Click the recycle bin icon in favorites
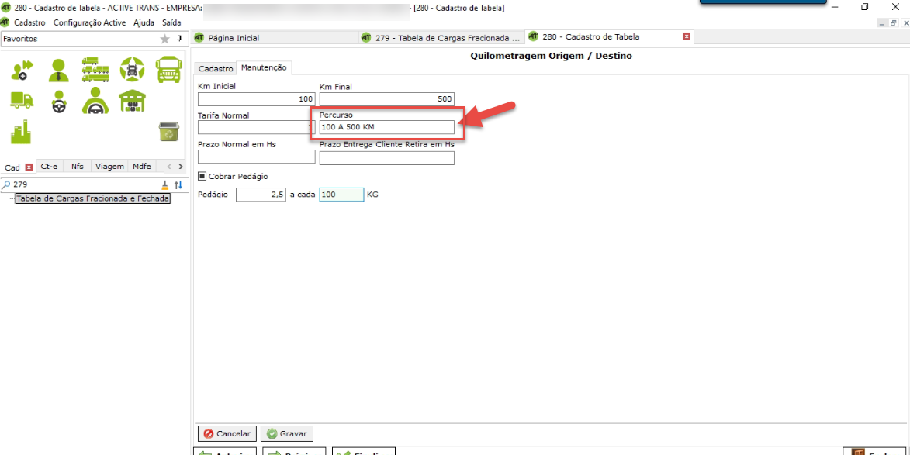Image resolution: width=910 pixels, height=455 pixels. click(x=168, y=131)
